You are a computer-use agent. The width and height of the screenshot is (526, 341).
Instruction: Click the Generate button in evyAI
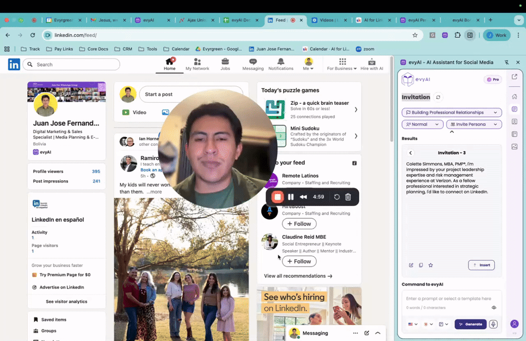[471, 324]
